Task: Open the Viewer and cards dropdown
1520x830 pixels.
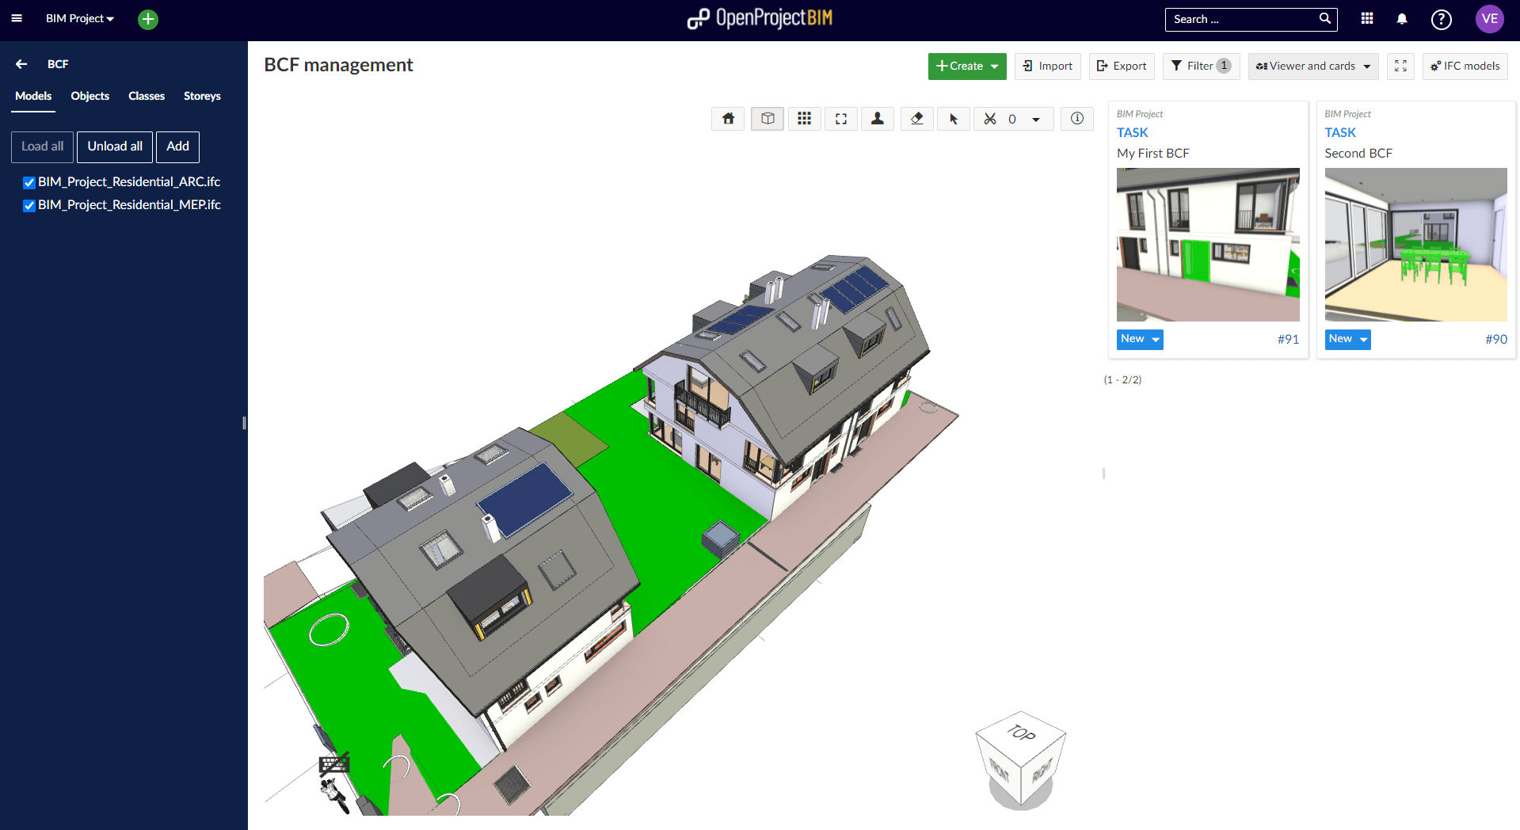Action: [x=1312, y=67]
